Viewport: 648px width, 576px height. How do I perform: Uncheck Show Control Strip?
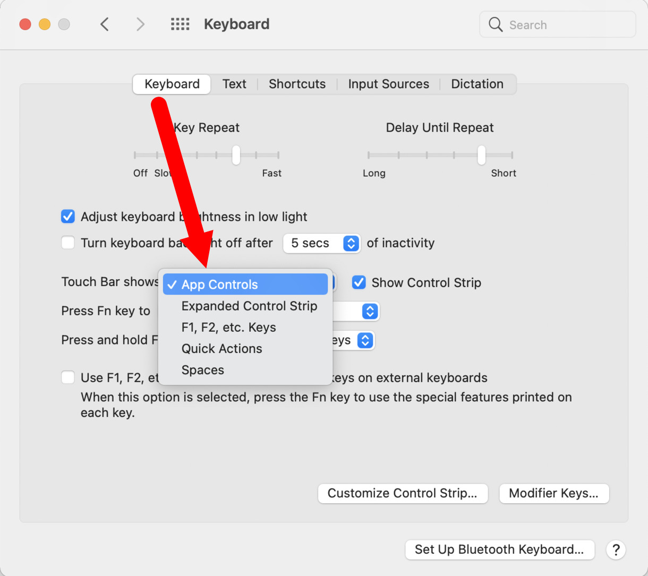pos(359,282)
